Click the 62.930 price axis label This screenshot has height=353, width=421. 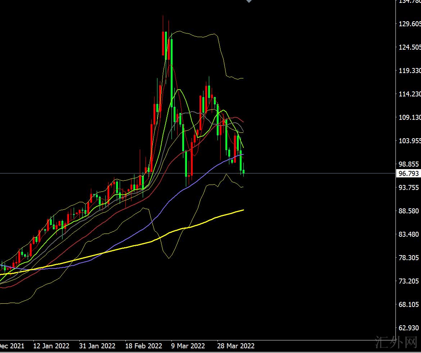tap(409, 328)
